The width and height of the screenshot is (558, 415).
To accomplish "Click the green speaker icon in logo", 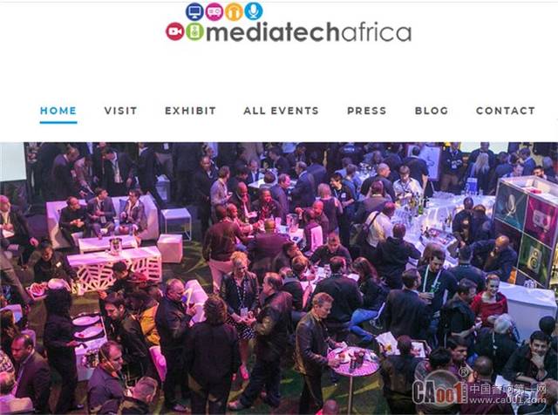I will point(194,31).
